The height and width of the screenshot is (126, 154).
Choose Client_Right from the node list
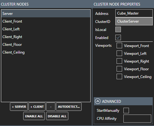tap(46, 37)
